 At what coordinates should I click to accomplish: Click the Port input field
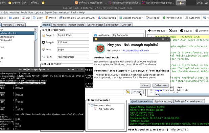pyautogui.click(x=73, y=50)
